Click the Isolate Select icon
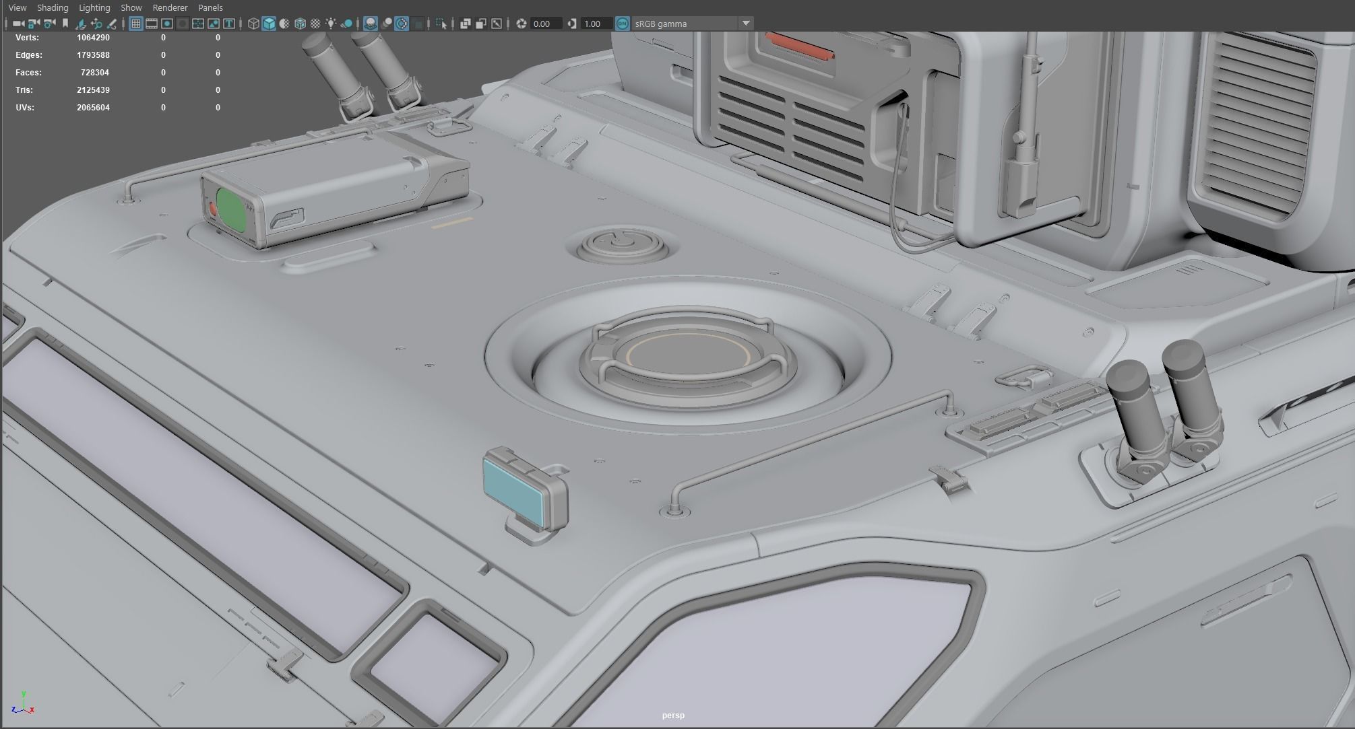The image size is (1355, 729). (x=441, y=24)
